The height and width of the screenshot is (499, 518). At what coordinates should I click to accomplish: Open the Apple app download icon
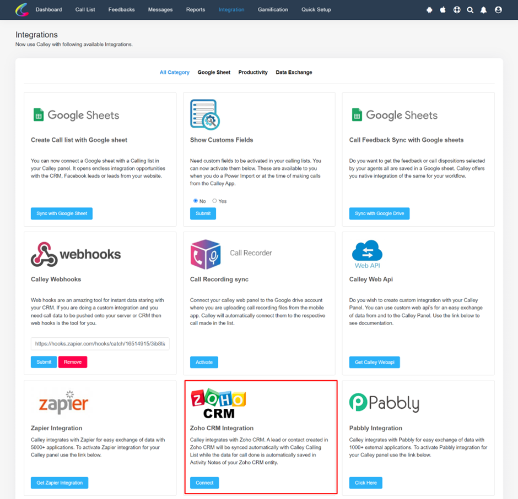(x=443, y=9)
